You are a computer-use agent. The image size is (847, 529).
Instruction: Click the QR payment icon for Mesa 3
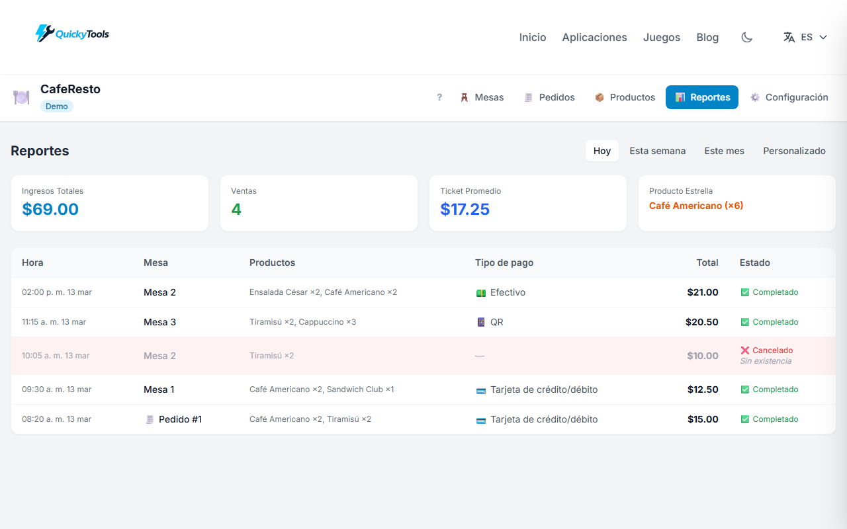pos(480,322)
